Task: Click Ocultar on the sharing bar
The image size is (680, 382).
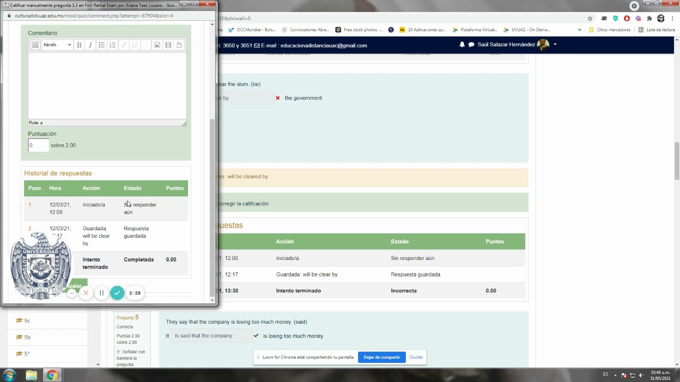Action: [x=416, y=357]
